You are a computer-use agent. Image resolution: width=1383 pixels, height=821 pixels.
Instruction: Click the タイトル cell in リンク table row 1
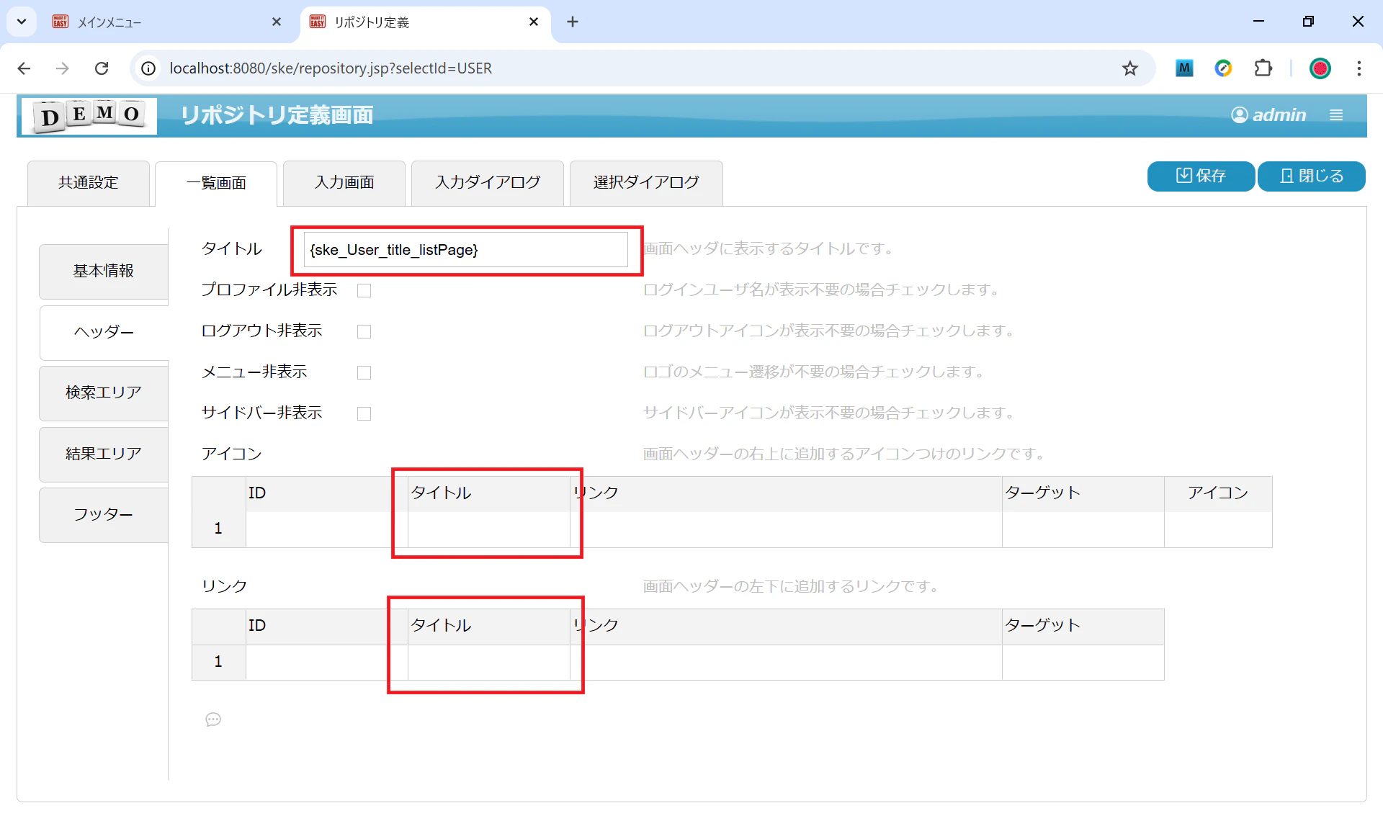click(489, 663)
